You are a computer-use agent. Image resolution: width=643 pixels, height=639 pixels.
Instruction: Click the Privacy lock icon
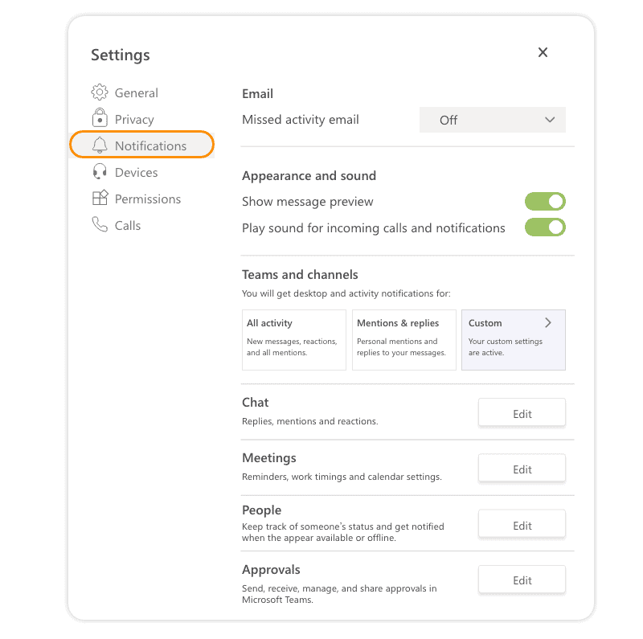(x=100, y=118)
